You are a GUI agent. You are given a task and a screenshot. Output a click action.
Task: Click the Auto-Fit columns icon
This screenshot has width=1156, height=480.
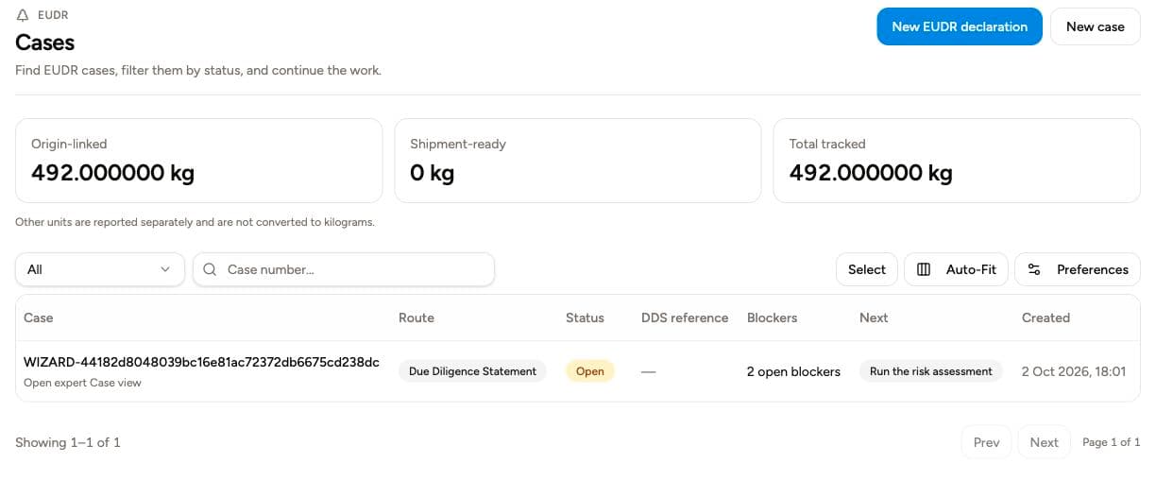pyautogui.click(x=924, y=269)
